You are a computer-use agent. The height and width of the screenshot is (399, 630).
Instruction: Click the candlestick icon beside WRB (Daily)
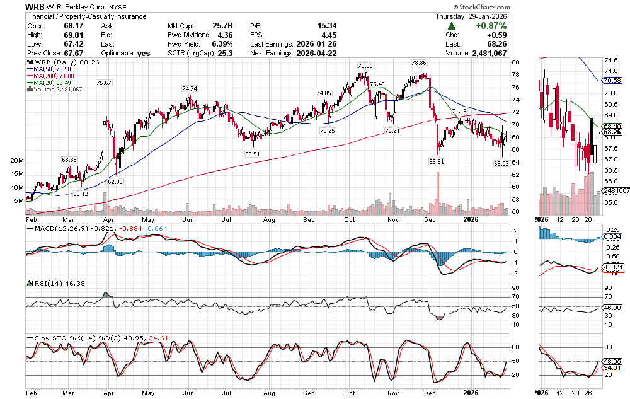pos(28,63)
